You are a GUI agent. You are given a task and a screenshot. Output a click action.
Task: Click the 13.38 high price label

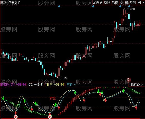131,9
